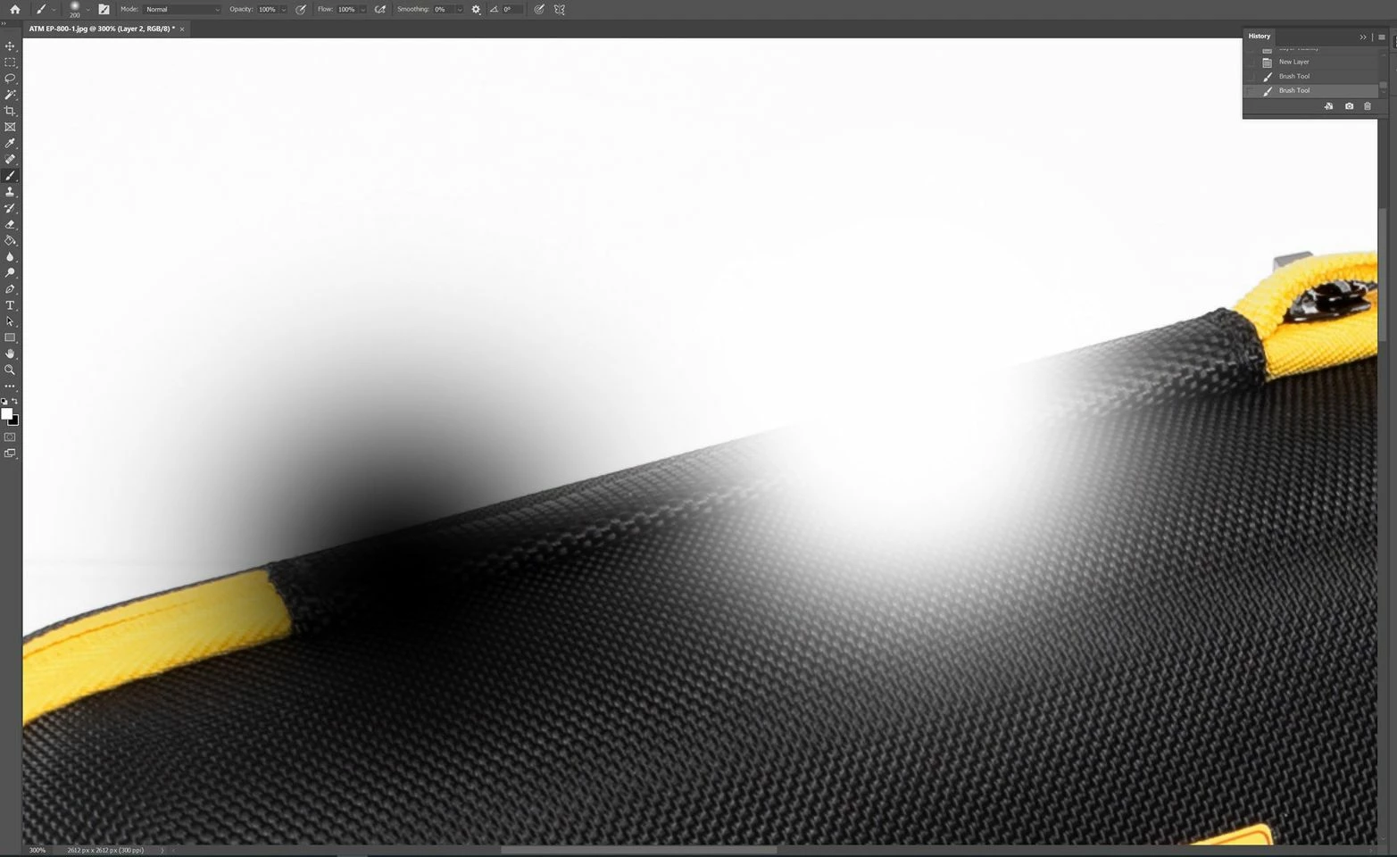Select the Rectangle shape tool
This screenshot has height=857, width=1397.
(10, 337)
